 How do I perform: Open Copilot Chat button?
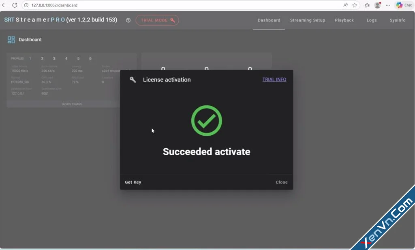(404, 5)
